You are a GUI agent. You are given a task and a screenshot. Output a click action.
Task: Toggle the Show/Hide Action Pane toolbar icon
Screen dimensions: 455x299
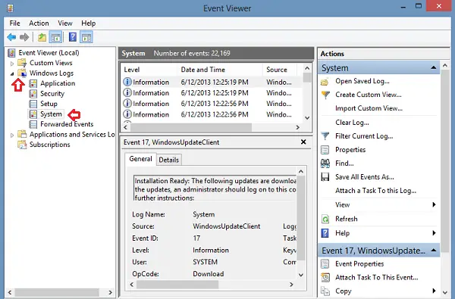[86, 37]
